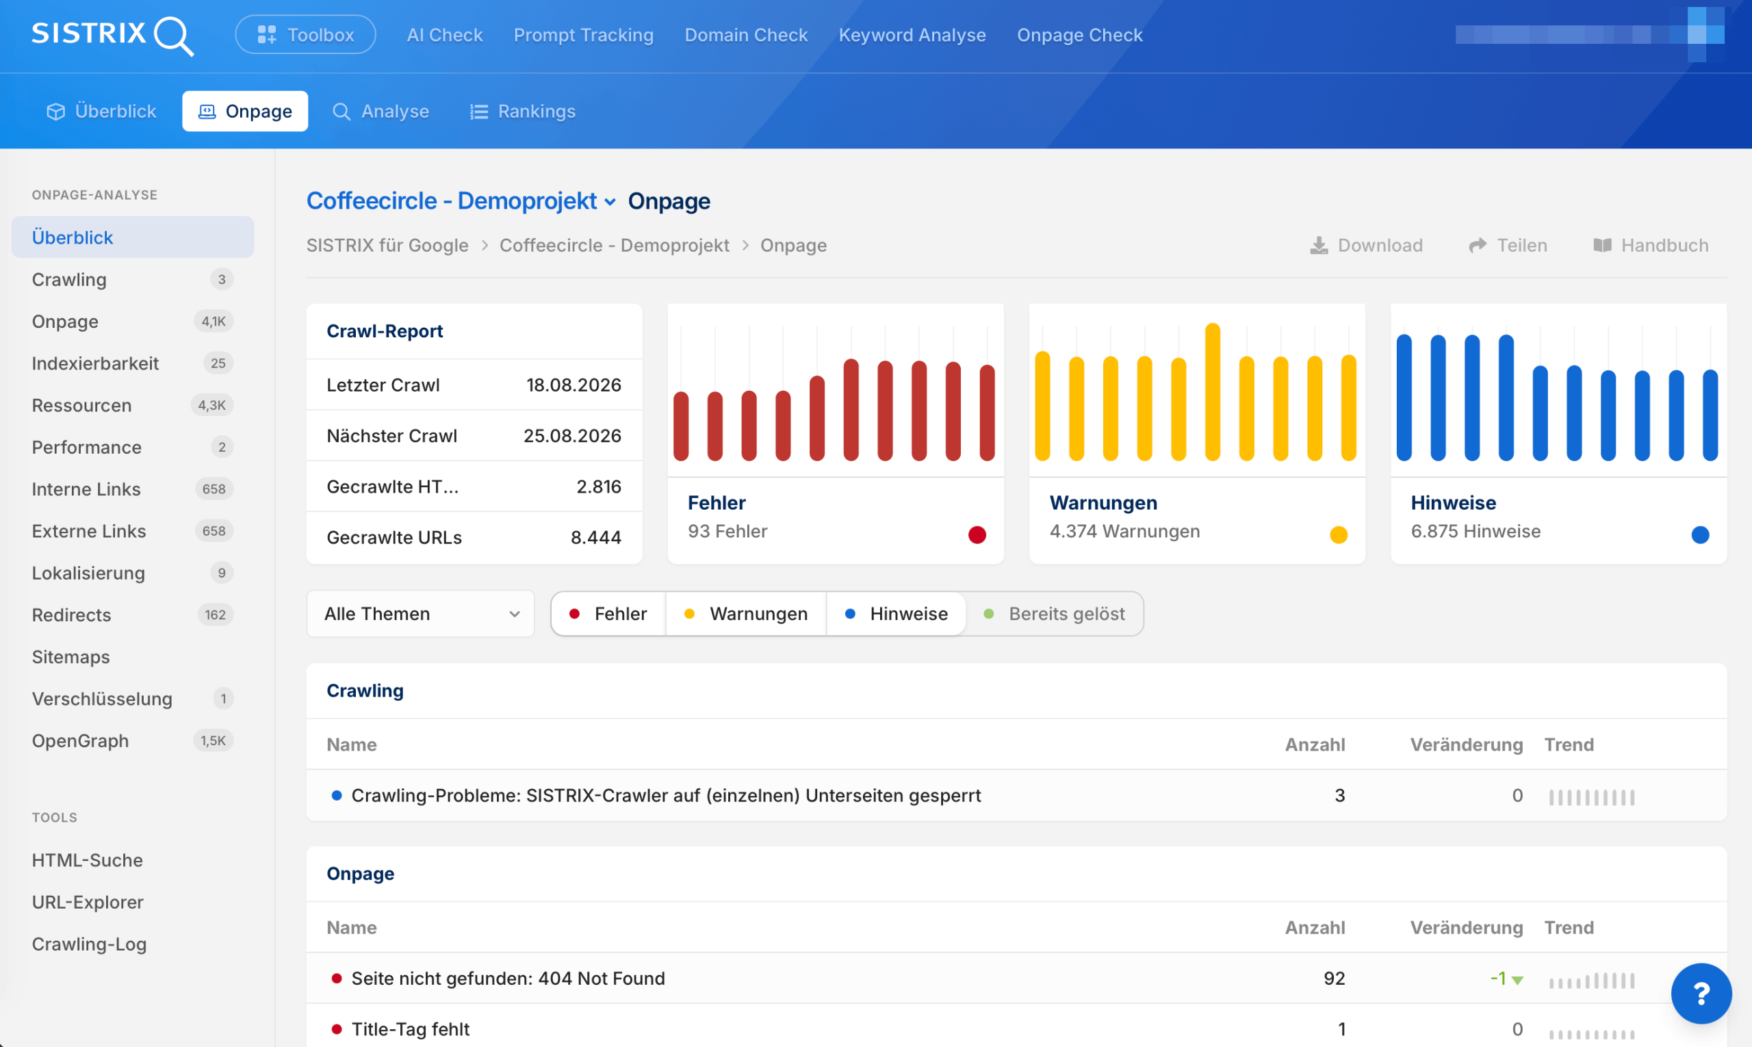
Task: Click trend sparkline of 404 Not Found row
Action: click(1592, 980)
